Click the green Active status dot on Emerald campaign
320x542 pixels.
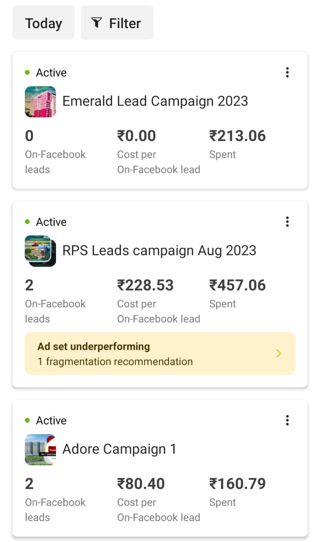coord(27,72)
